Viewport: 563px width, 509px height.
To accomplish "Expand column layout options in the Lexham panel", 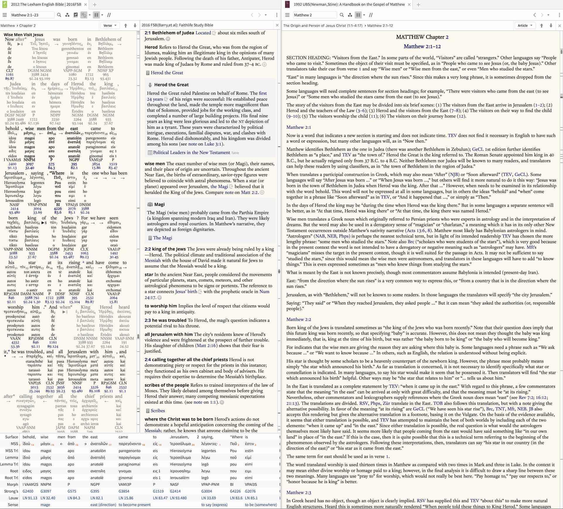I will [x=102, y=15].
